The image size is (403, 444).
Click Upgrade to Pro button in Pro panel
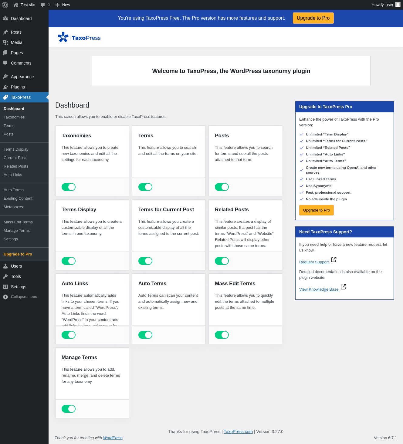317,210
